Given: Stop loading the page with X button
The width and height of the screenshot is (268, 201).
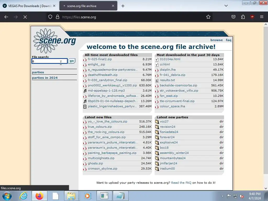Looking at the screenshot, I should pos(25,17).
